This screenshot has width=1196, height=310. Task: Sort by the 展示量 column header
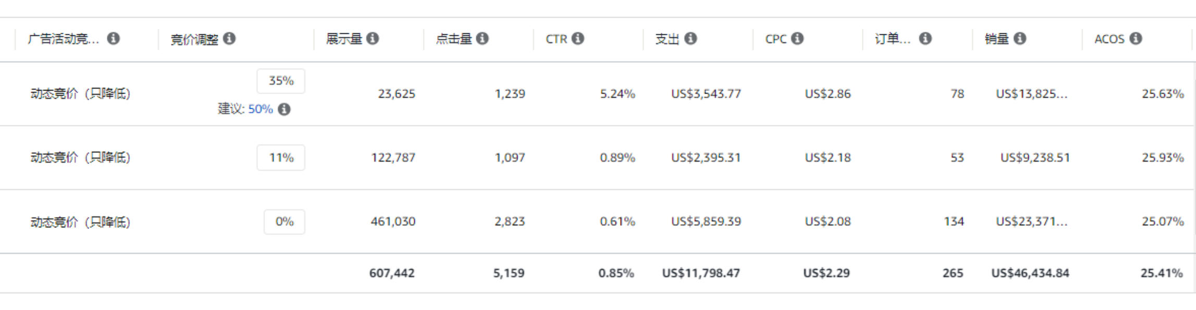(x=344, y=38)
